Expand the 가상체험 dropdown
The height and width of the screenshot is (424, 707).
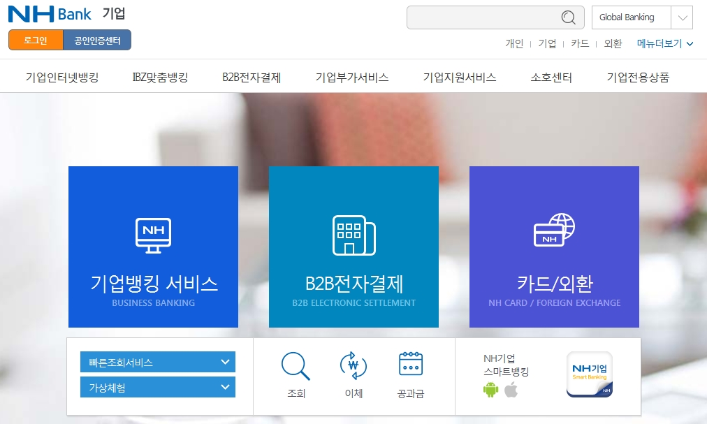point(158,387)
